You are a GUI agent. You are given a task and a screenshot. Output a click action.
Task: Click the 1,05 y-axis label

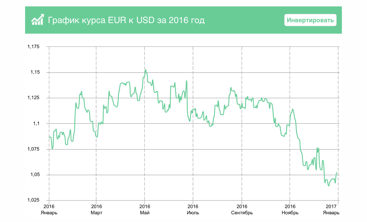click(x=35, y=175)
